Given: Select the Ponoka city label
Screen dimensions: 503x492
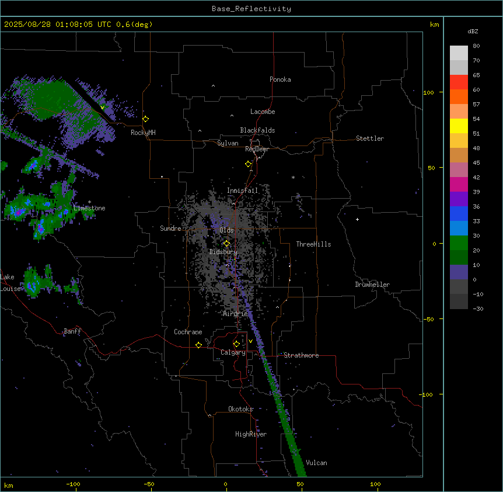Looking at the screenshot, I should click(280, 79).
